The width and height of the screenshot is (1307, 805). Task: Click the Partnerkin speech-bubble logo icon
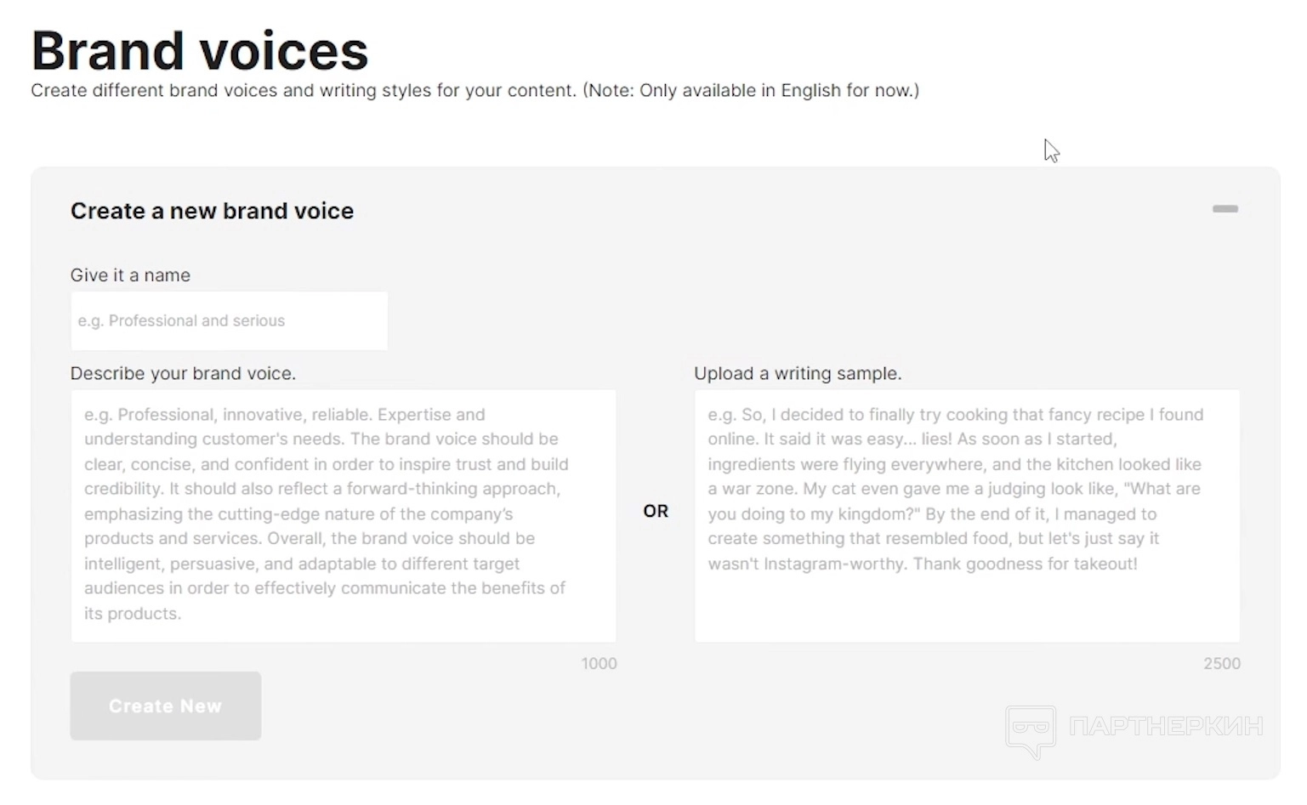(1031, 729)
